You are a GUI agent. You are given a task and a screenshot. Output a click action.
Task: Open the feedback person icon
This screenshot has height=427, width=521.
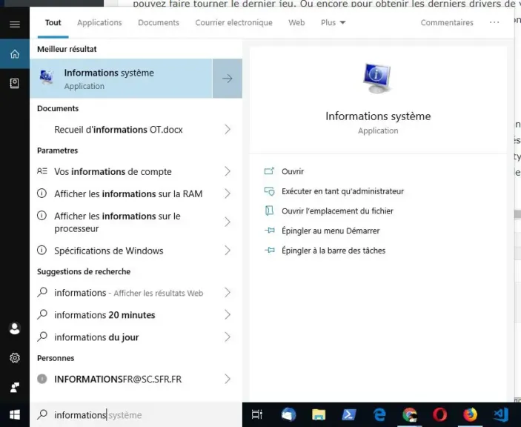click(15, 387)
